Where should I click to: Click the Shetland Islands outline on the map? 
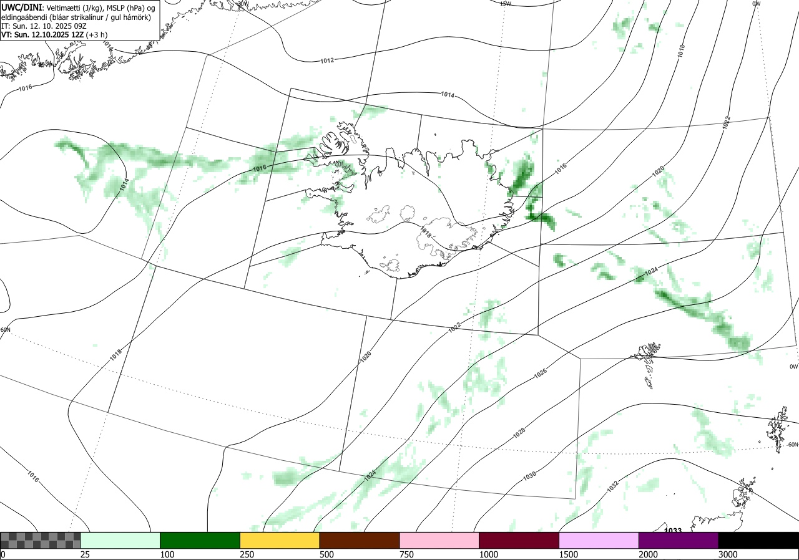pyautogui.click(x=778, y=428)
